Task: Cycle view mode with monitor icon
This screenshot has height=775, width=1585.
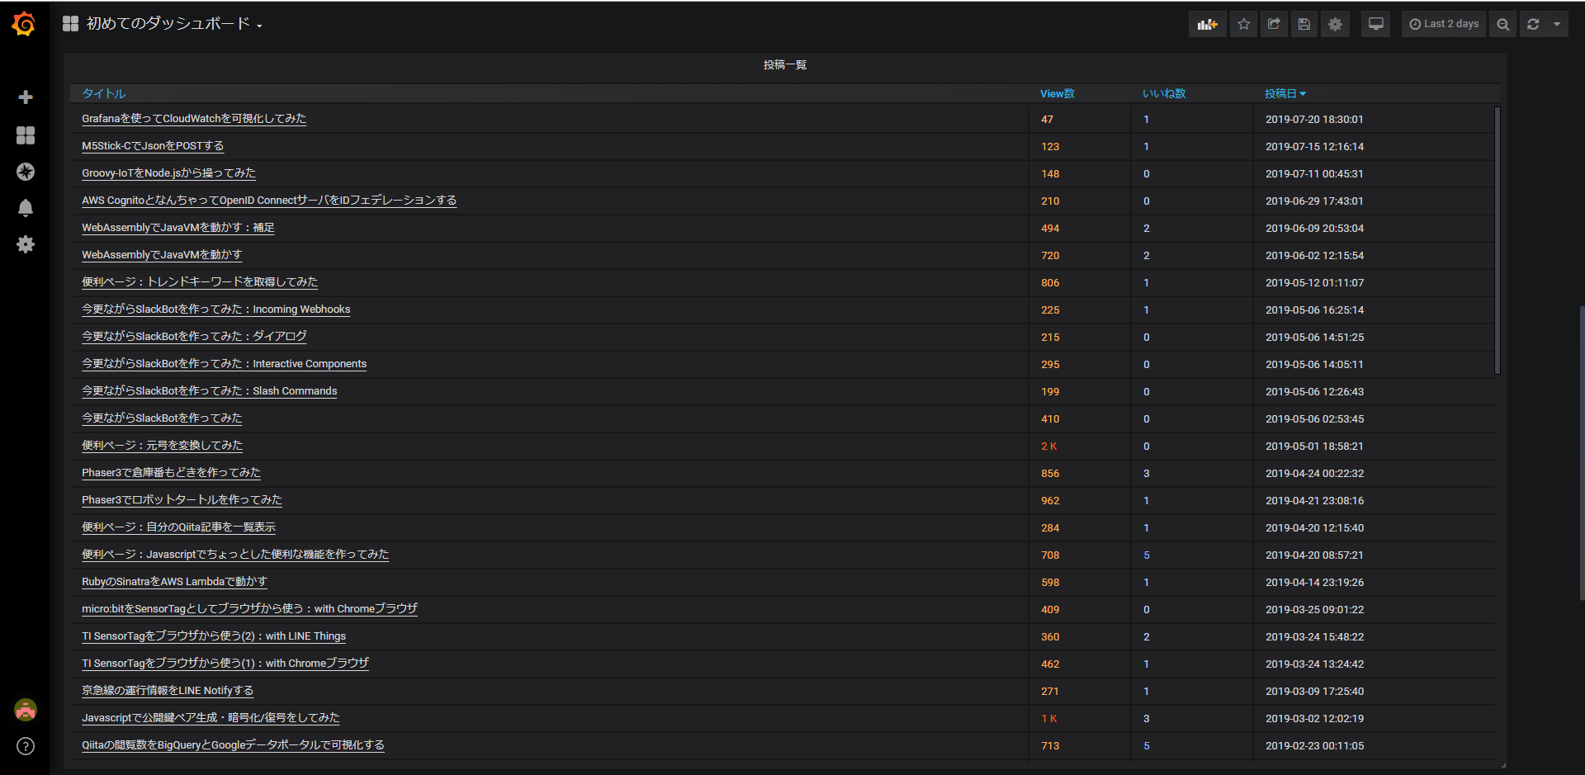Action: (1376, 24)
